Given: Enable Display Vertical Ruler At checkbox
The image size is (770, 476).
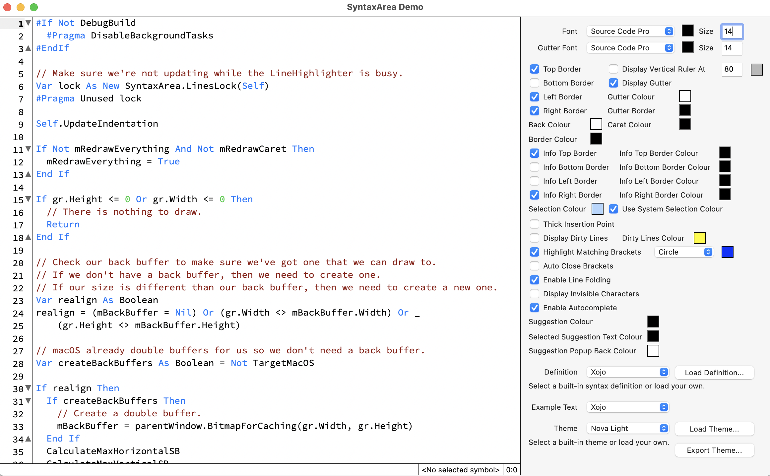Looking at the screenshot, I should [613, 69].
